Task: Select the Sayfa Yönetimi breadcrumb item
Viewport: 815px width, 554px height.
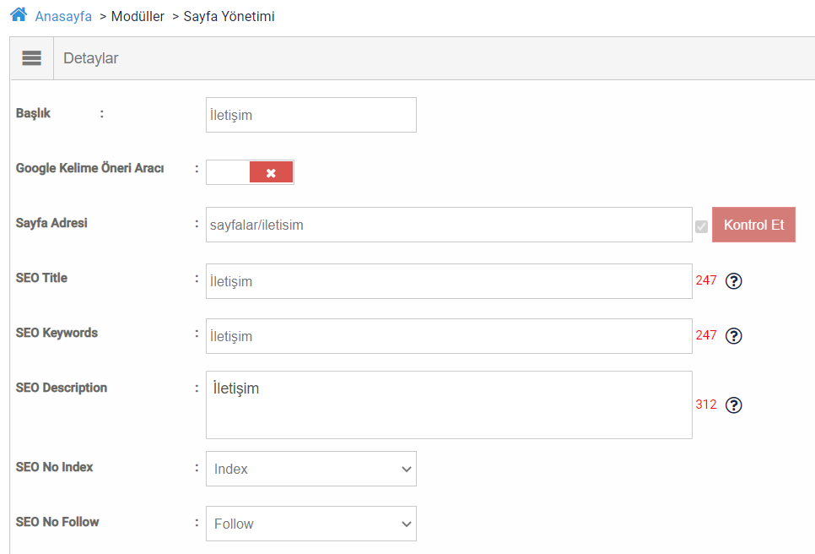Action: (x=229, y=17)
